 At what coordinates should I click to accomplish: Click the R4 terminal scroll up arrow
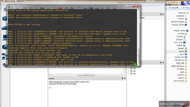pos(138,10)
